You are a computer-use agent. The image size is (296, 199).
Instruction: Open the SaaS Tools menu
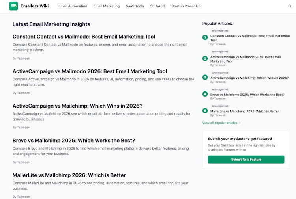click(x=135, y=6)
